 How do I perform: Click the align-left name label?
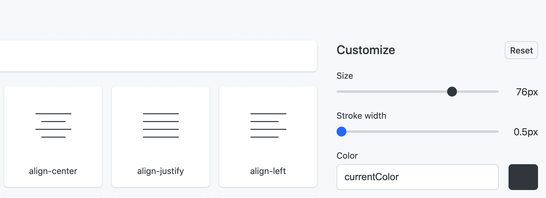coord(268,171)
